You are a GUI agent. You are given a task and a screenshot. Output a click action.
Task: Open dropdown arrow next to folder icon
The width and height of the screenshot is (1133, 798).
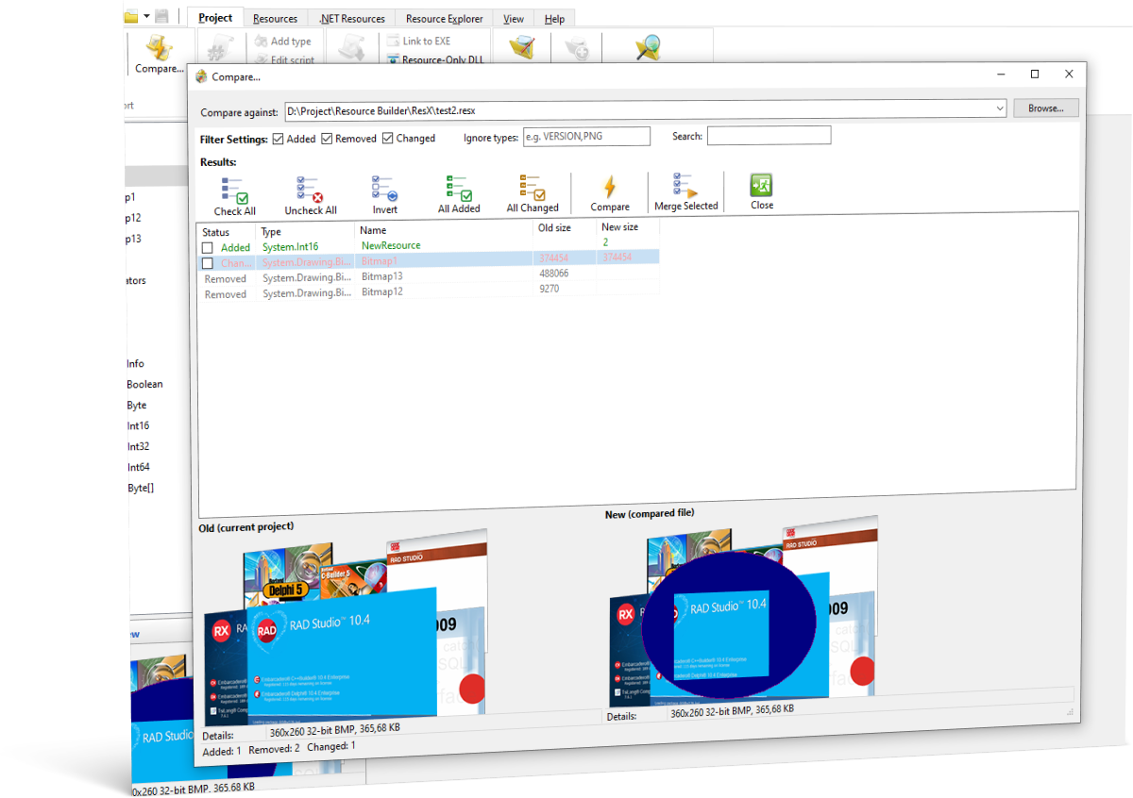(x=146, y=17)
